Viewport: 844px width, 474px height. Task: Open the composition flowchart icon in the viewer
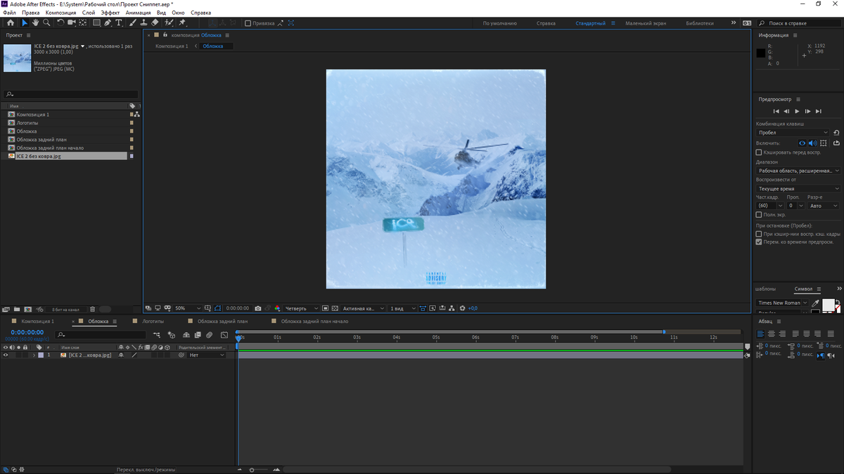pyautogui.click(x=452, y=308)
